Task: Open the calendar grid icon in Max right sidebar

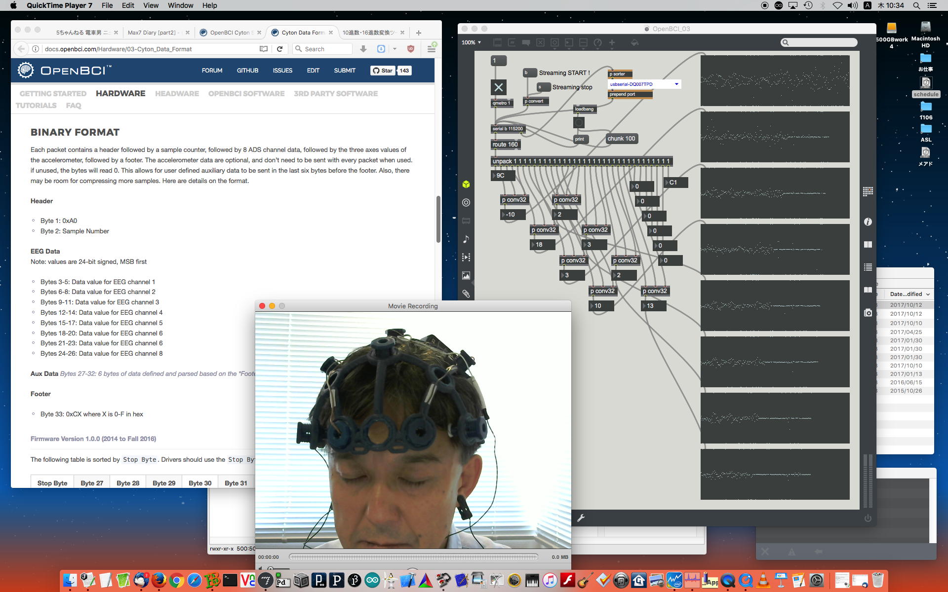Action: (868, 191)
